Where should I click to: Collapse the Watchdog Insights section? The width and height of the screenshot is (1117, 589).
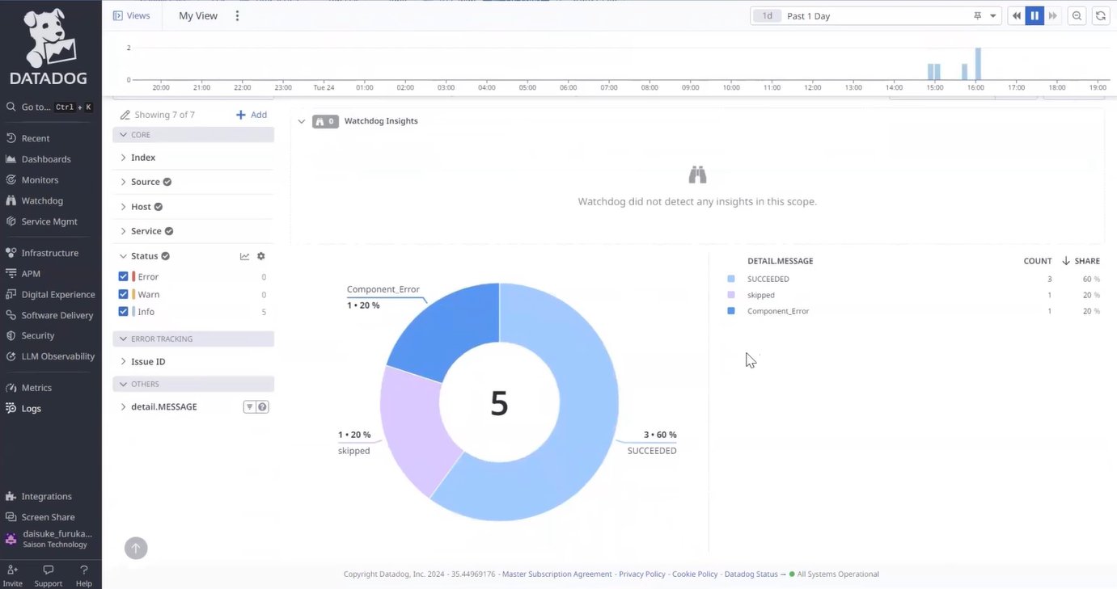(x=302, y=121)
